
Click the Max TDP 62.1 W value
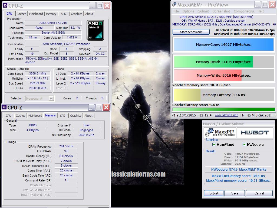tap(75, 28)
